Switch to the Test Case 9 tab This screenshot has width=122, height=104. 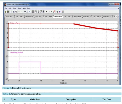pos(87,17)
